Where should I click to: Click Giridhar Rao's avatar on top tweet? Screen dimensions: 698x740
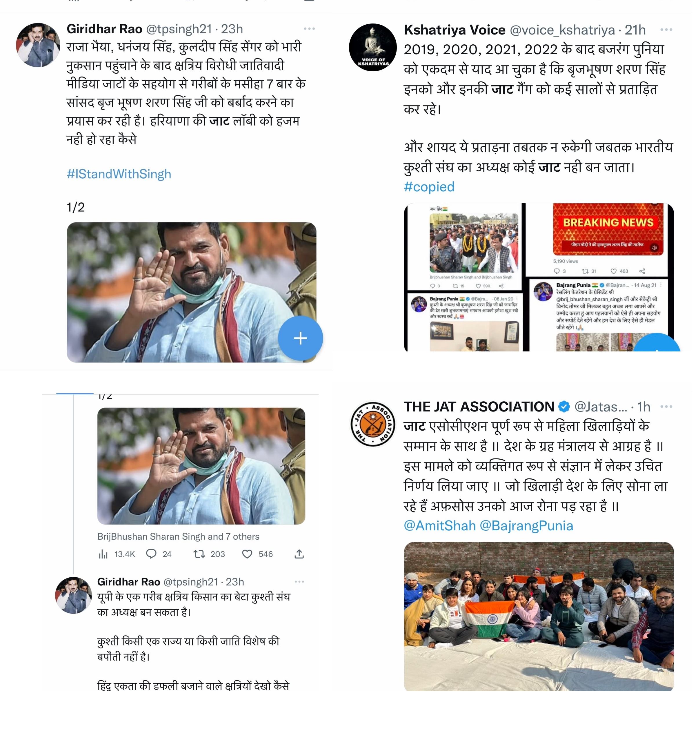click(38, 46)
